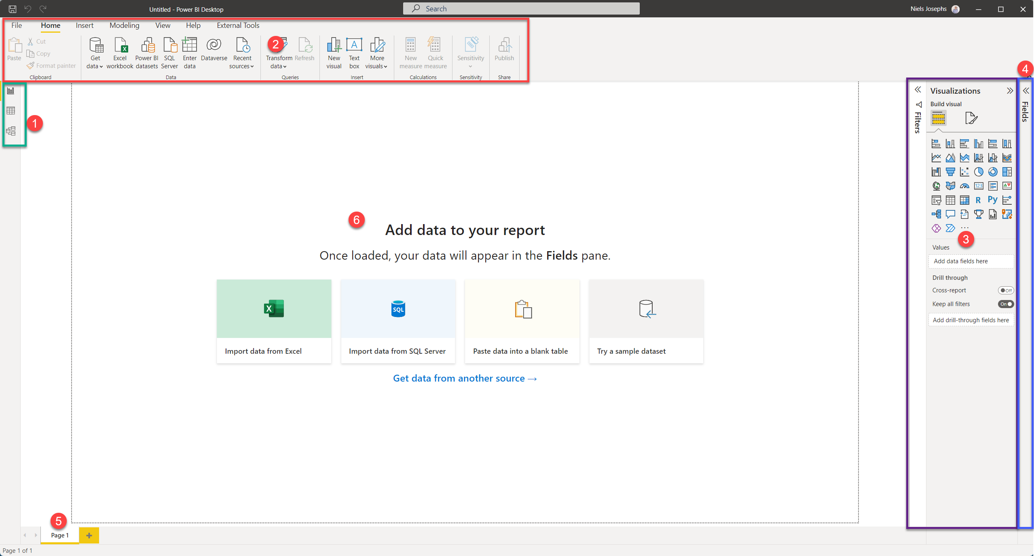Open the Get data dropdown
Screen dimensions: 1034x556
[95, 53]
